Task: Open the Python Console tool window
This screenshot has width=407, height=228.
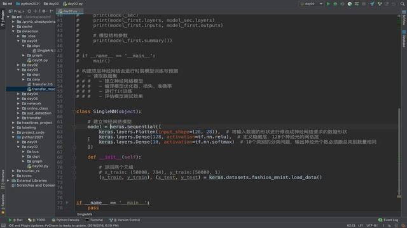Action: [x=66, y=220]
